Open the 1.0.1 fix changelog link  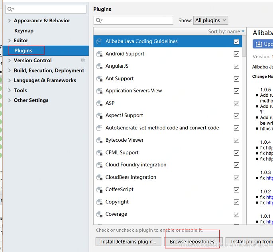point(269,222)
